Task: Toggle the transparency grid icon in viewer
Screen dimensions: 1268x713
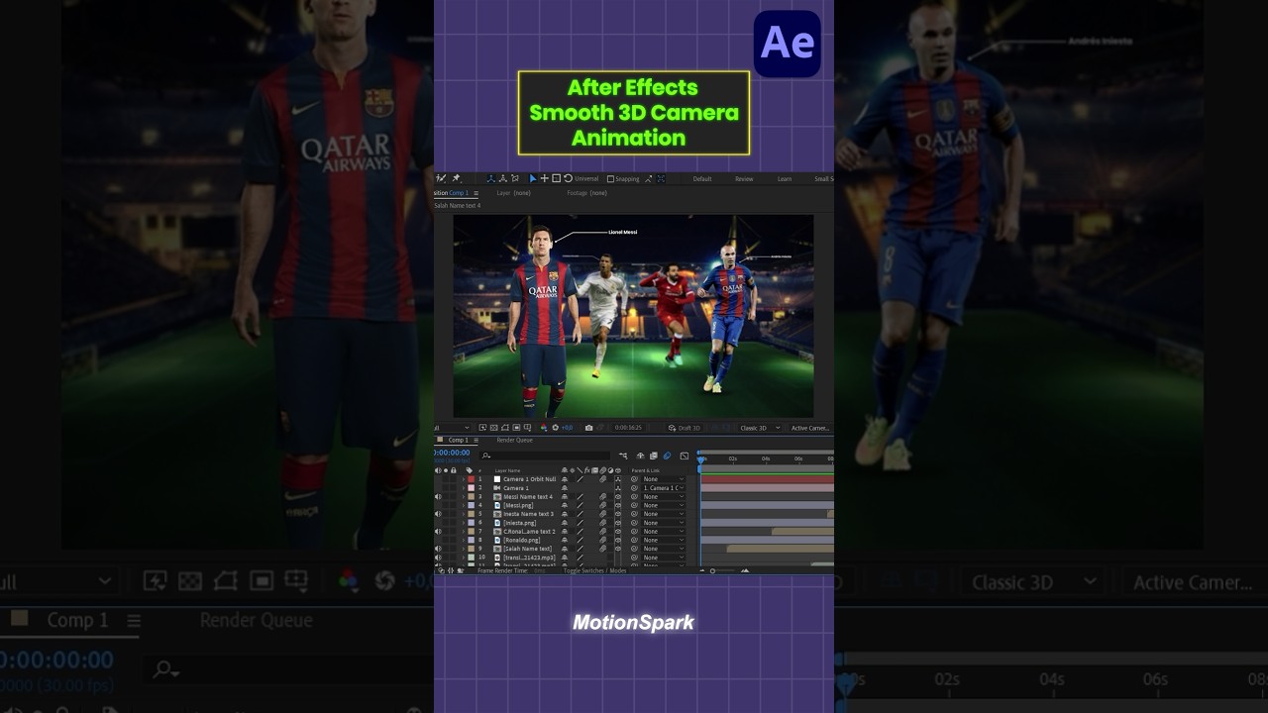Action: pyautogui.click(x=493, y=428)
